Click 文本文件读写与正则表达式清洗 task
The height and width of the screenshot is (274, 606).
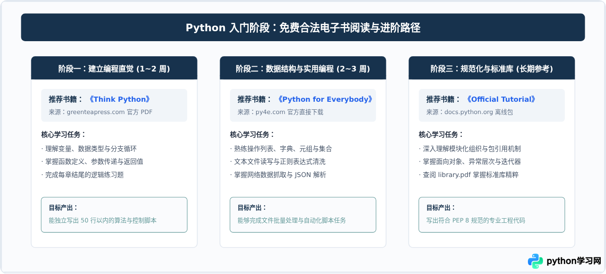pyautogui.click(x=278, y=161)
